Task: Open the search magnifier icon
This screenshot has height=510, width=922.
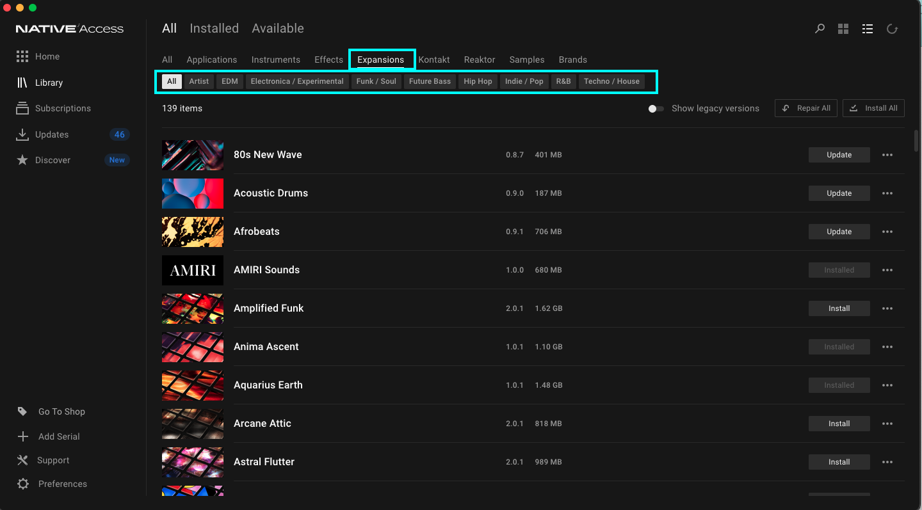Action: pyautogui.click(x=820, y=29)
